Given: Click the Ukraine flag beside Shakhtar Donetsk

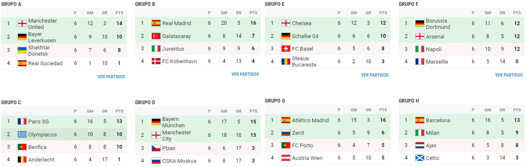Looking at the screenshot, I should [x=22, y=50].
